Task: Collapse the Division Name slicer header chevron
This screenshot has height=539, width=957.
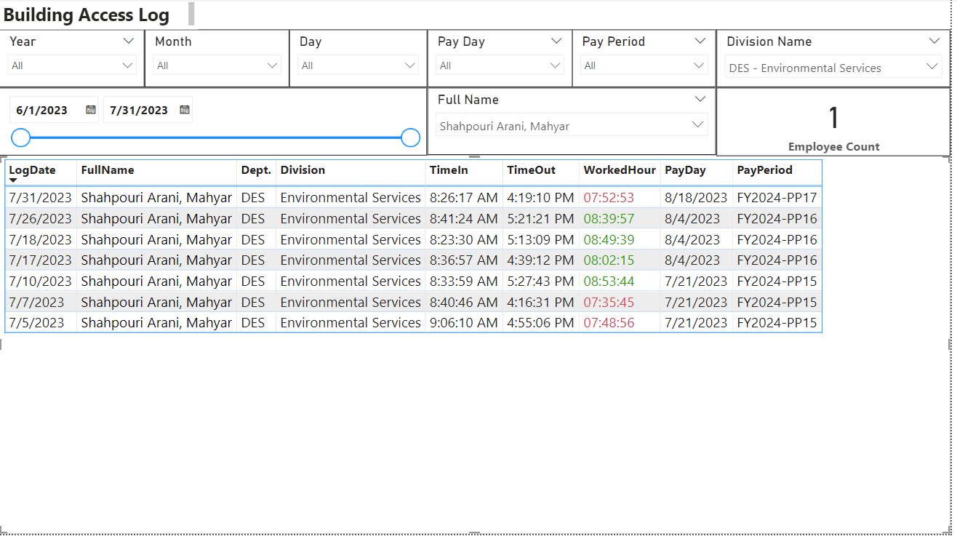Action: [934, 41]
